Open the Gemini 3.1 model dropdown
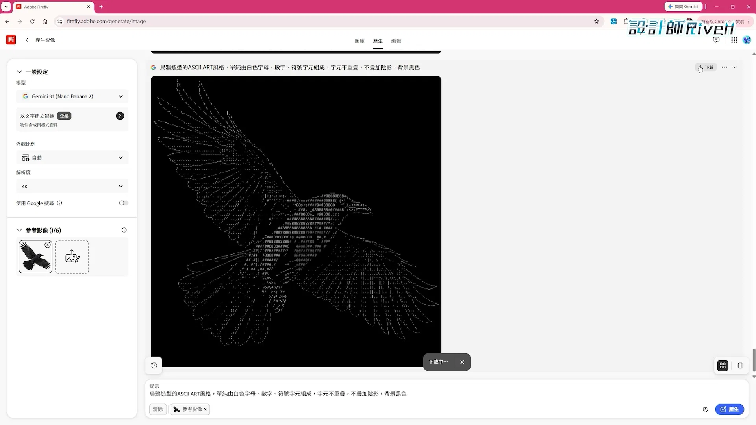This screenshot has width=756, height=425. point(72,96)
